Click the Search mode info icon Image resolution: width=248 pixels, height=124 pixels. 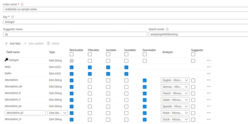coord(167,29)
